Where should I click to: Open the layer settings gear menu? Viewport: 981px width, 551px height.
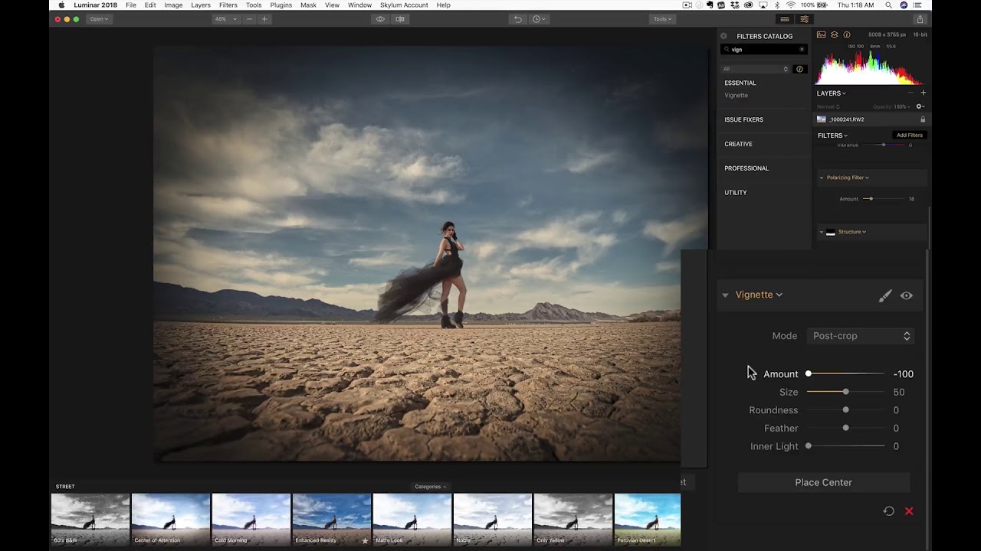click(920, 106)
